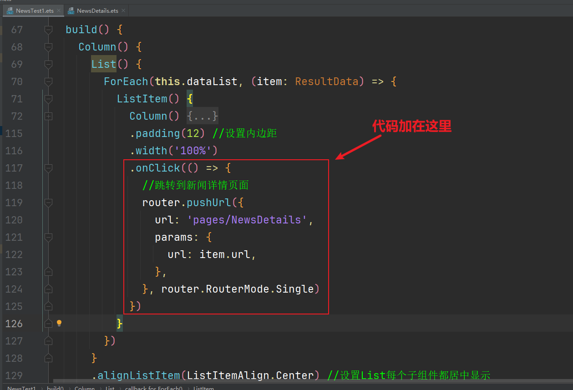
Task: Click 'params:' on line 121
Action: coord(177,237)
